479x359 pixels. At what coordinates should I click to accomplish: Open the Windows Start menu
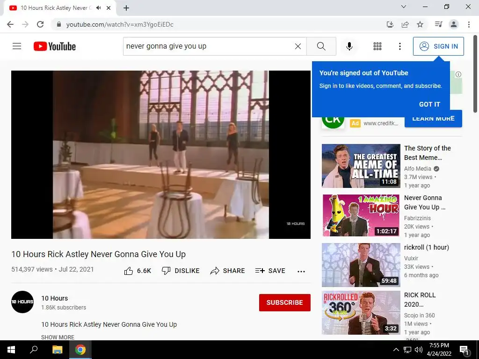pyautogui.click(x=11, y=350)
